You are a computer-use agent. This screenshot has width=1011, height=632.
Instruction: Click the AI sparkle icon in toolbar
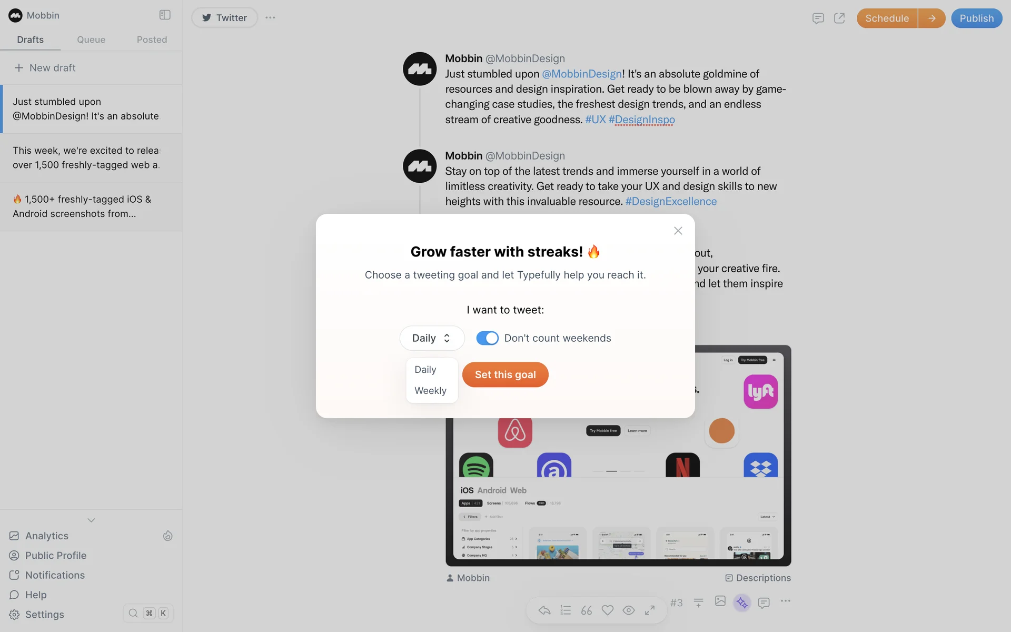[x=742, y=602]
